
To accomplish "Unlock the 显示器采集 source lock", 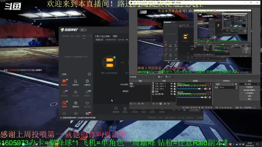I will [x=175, y=94].
